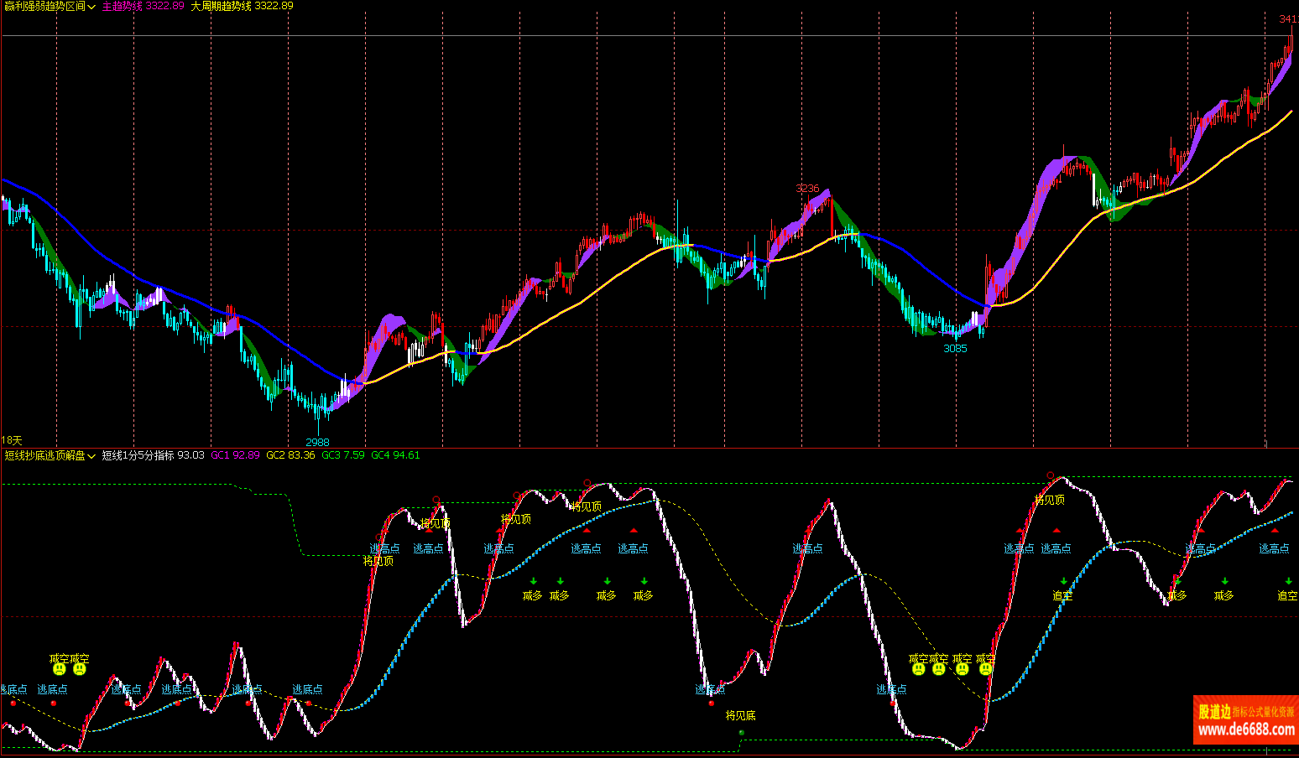This screenshot has height=758, width=1299.
Task: Click the 3236 high price label
Action: pos(807,189)
